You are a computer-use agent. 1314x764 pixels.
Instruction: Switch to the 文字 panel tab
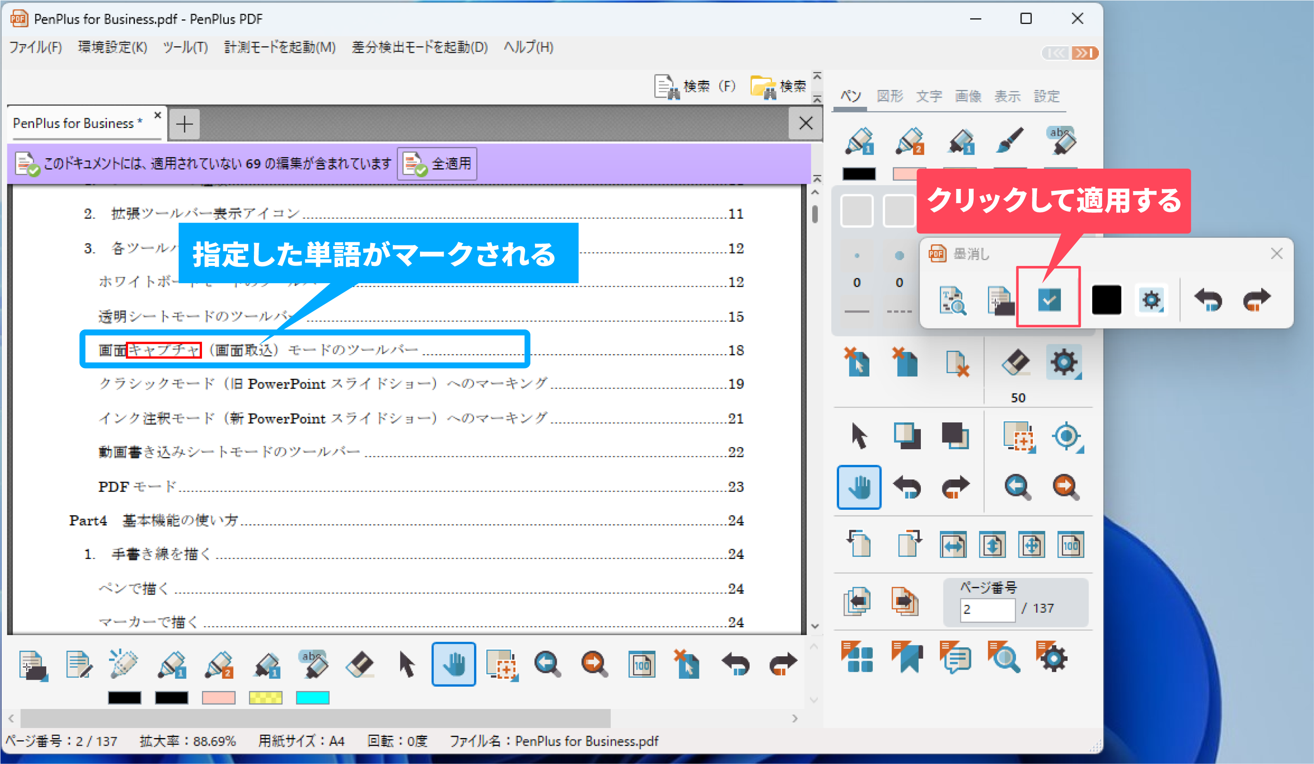[x=929, y=96]
